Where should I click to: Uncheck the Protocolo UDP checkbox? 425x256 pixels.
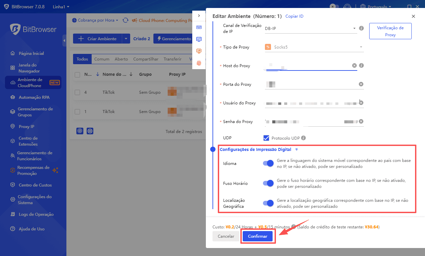click(x=266, y=138)
